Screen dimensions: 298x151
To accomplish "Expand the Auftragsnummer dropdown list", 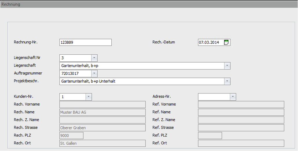I will pos(94,73).
